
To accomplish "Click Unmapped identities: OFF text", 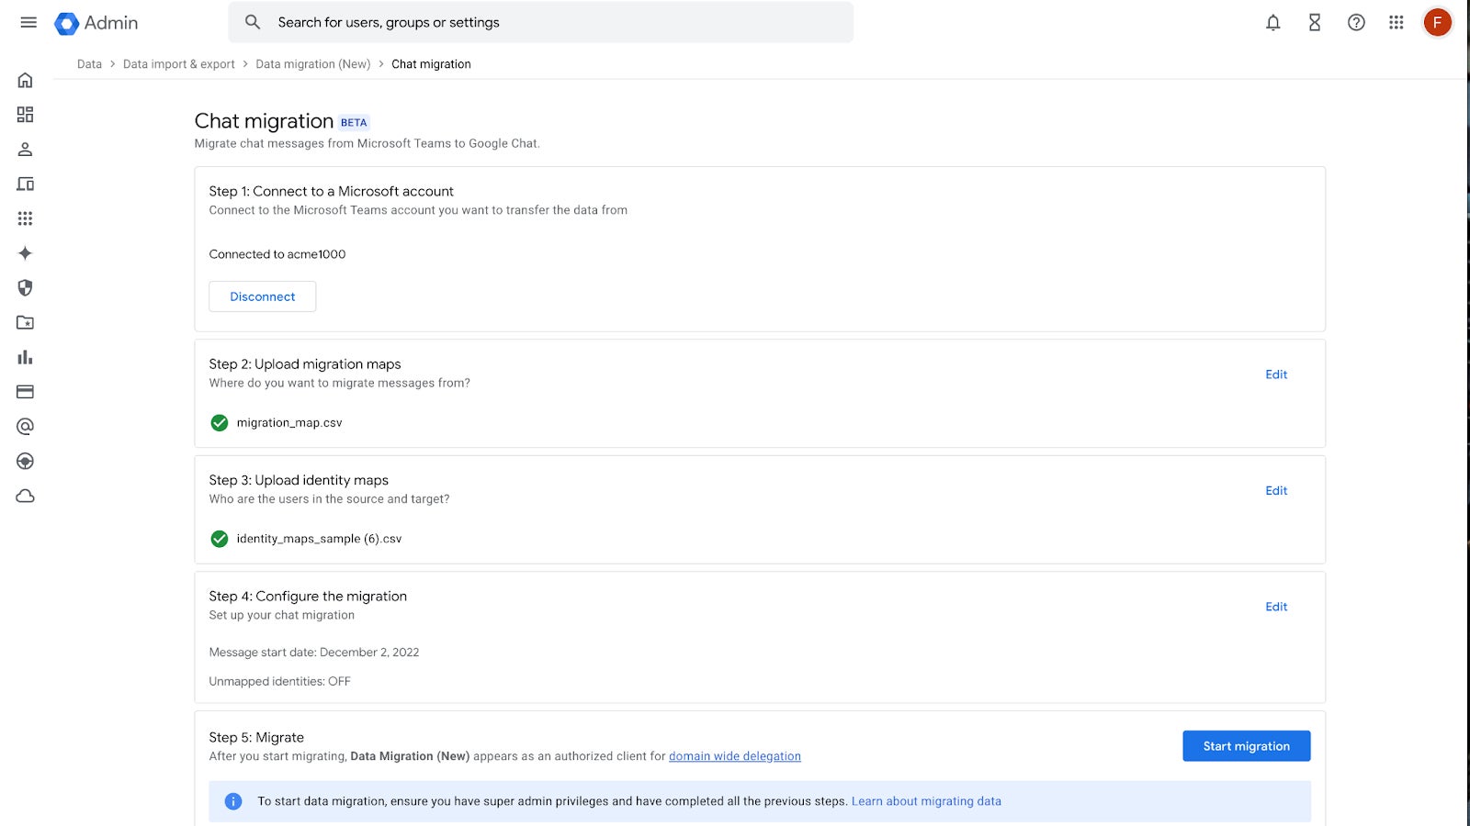I will 279,681.
